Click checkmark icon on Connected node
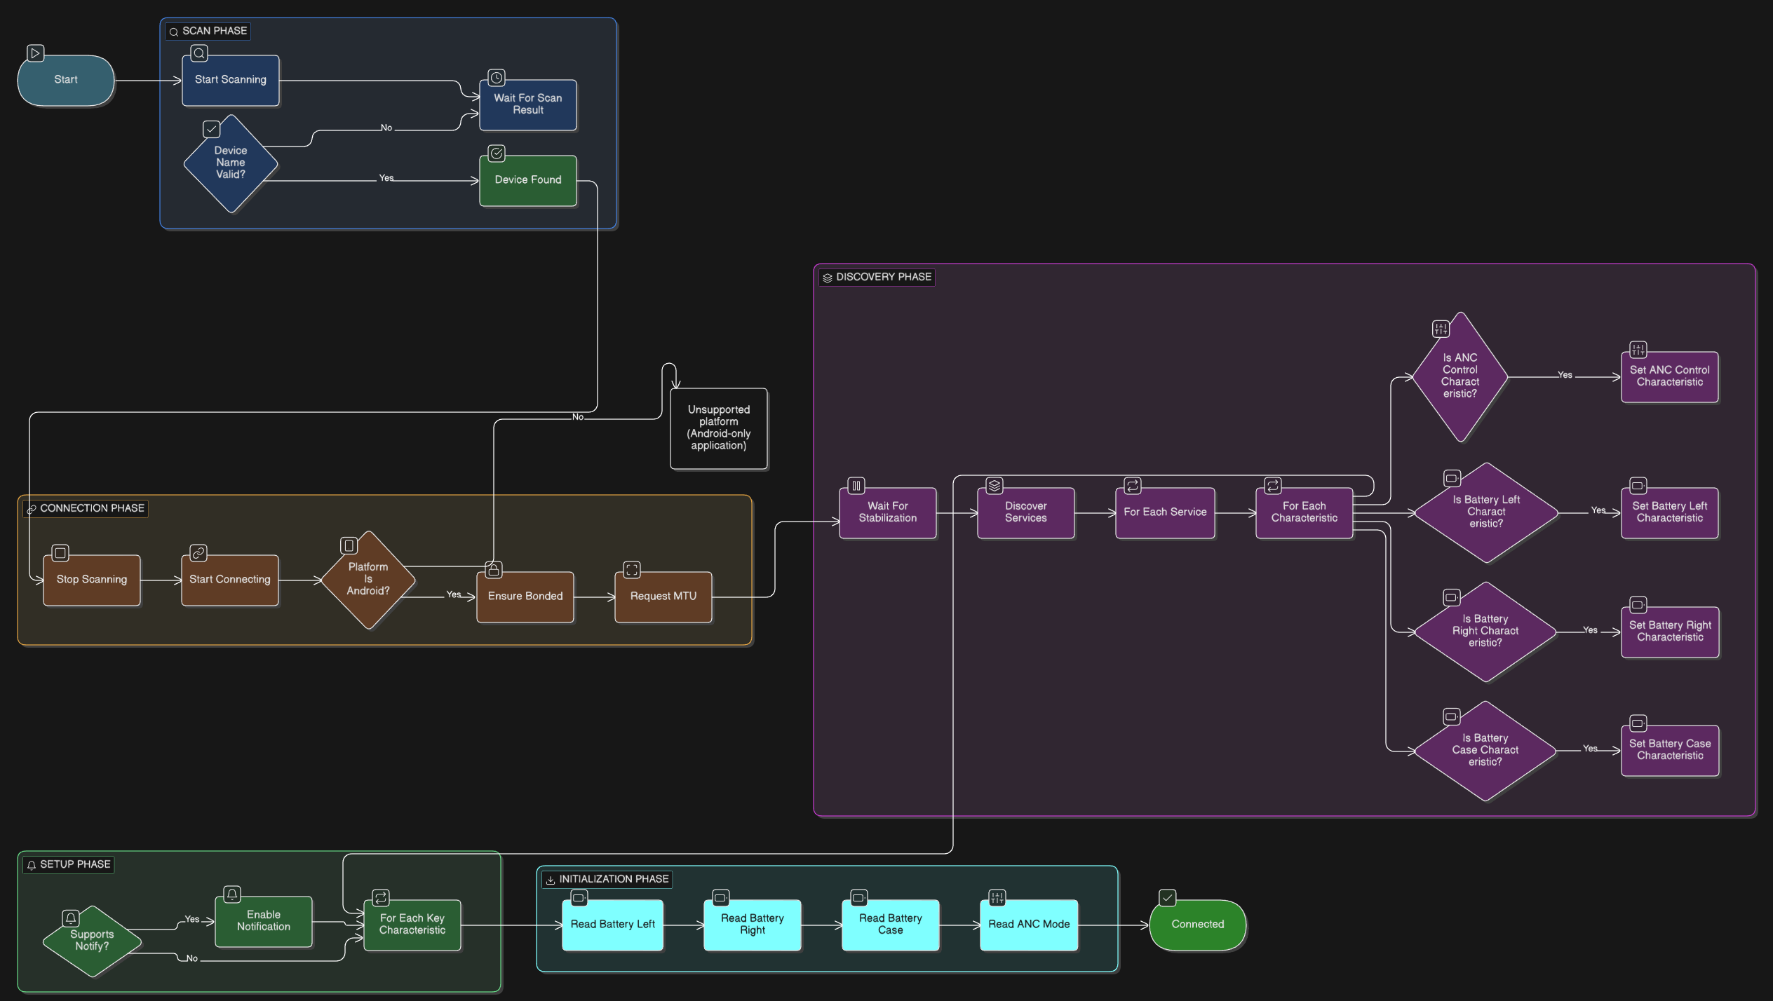 (1167, 898)
